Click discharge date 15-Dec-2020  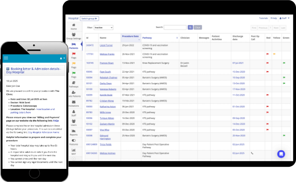[238, 72]
